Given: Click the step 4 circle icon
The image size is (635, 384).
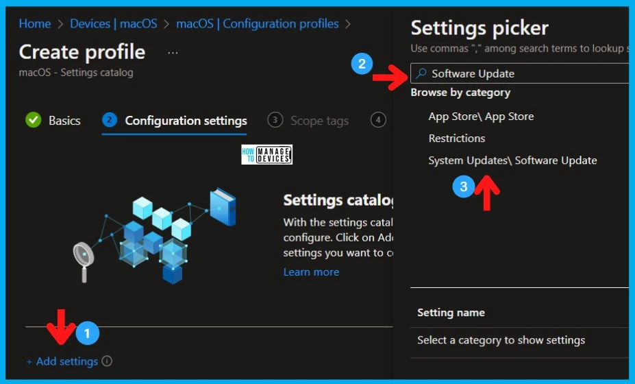Looking at the screenshot, I should (x=378, y=120).
